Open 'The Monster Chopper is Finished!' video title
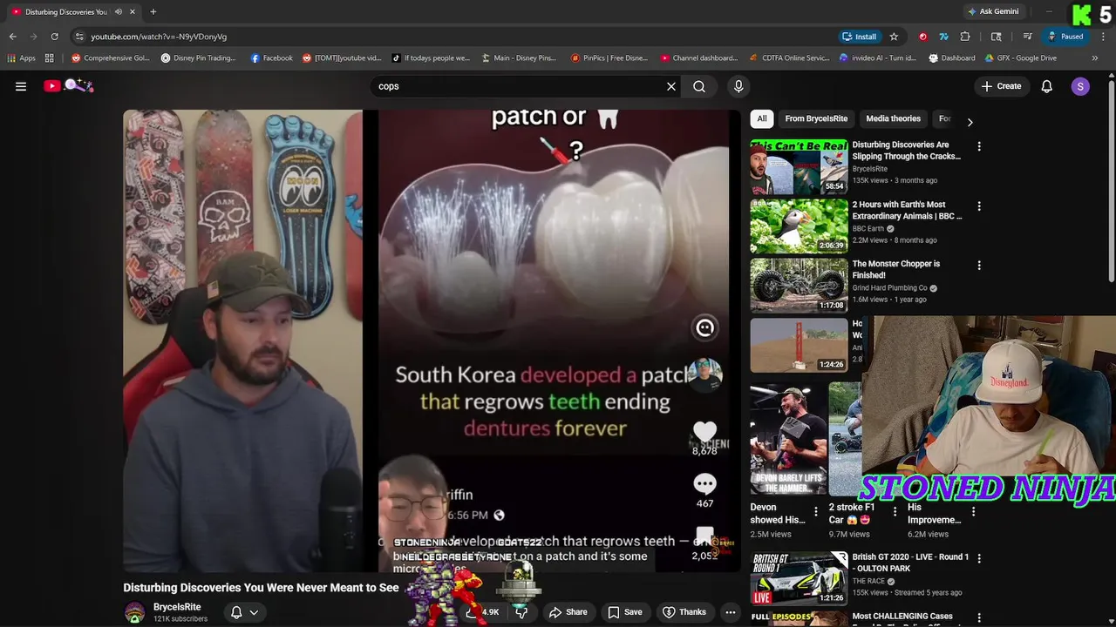The image size is (1116, 627). (896, 269)
